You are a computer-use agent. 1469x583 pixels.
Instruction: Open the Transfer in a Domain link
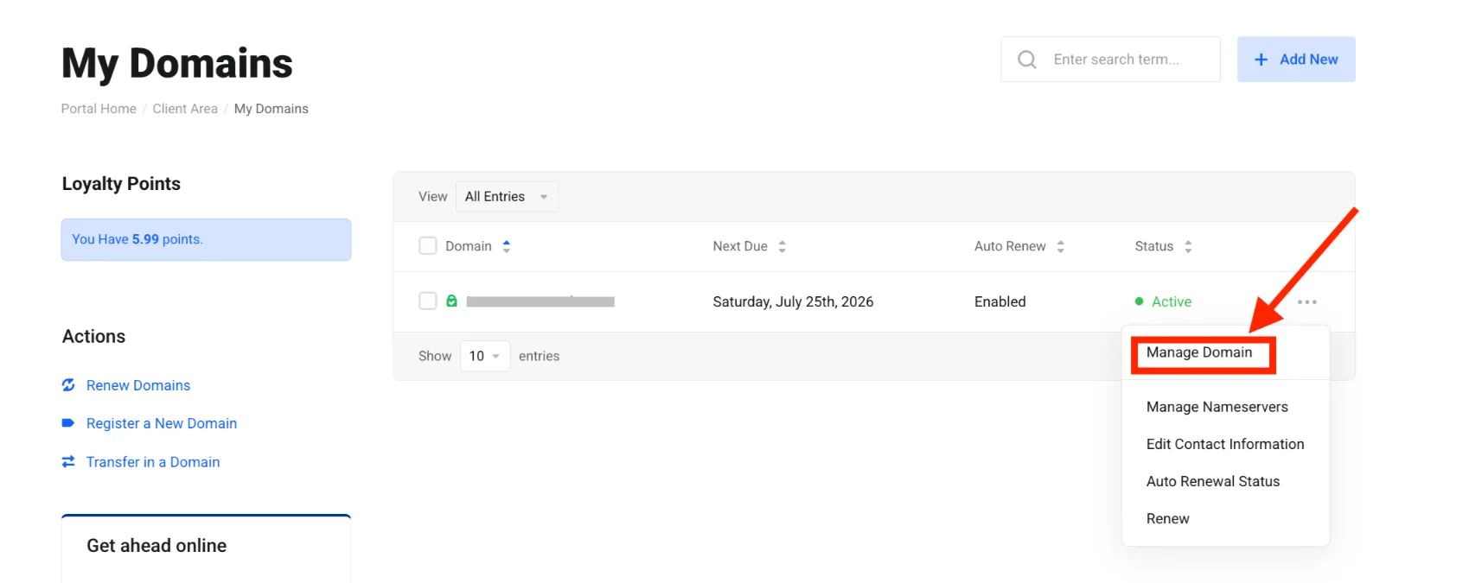tap(153, 462)
